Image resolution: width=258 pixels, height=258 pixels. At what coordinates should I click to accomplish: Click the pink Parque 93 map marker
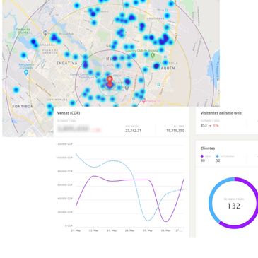(143, 101)
